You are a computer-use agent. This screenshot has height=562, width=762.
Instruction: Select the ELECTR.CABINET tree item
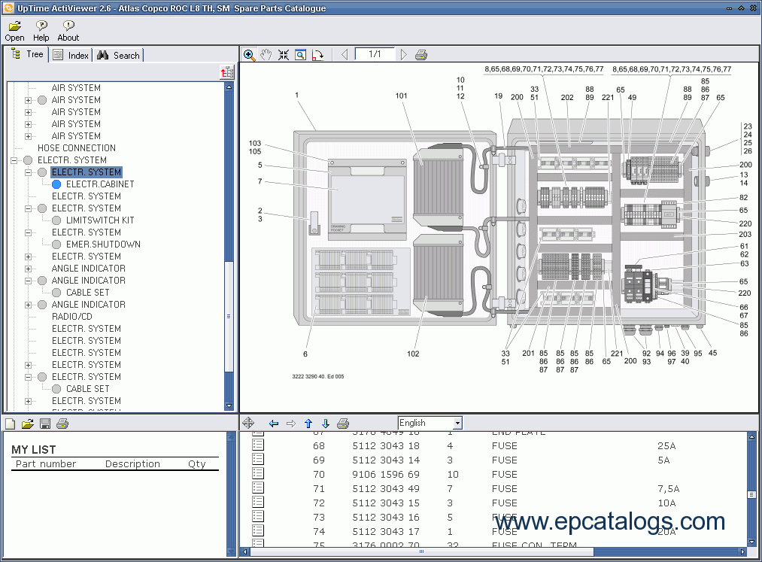click(99, 184)
